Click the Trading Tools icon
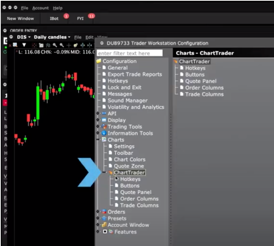The image size is (274, 246). 104,127
